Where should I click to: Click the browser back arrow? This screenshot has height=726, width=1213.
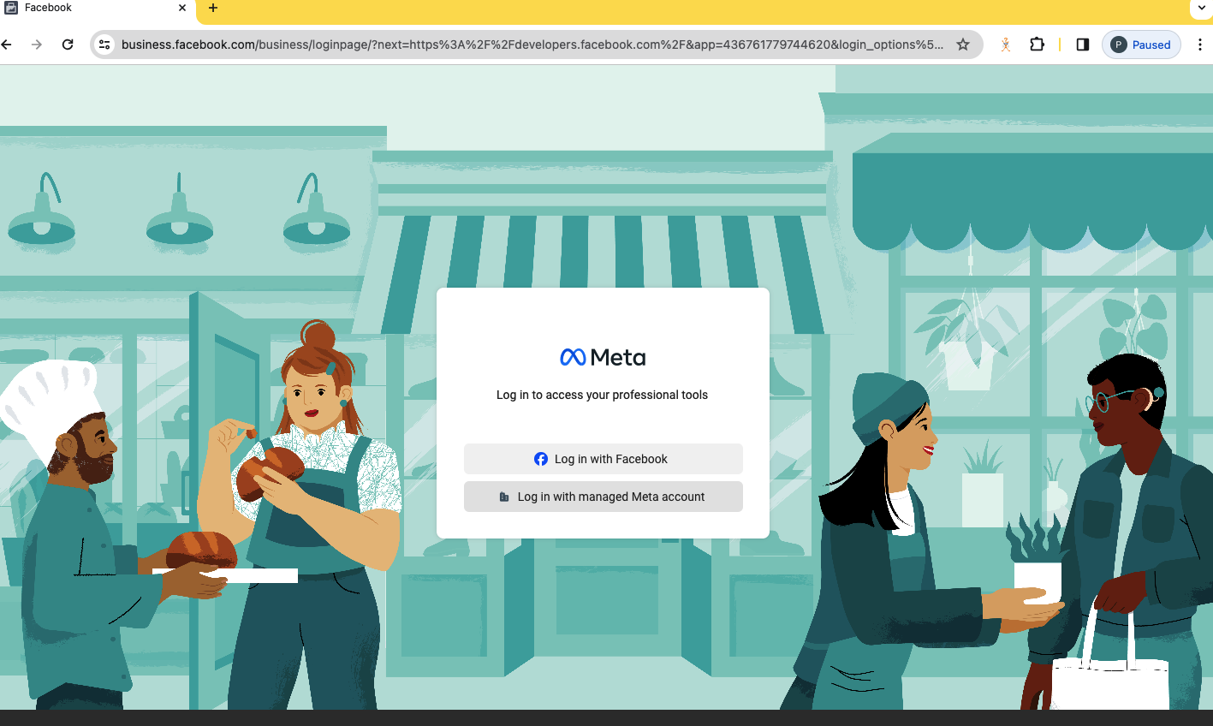[x=7, y=45]
